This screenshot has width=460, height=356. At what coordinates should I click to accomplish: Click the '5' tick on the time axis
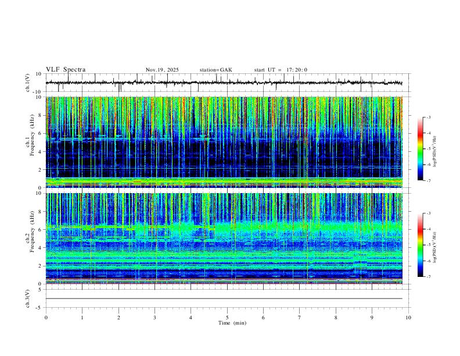point(227,318)
